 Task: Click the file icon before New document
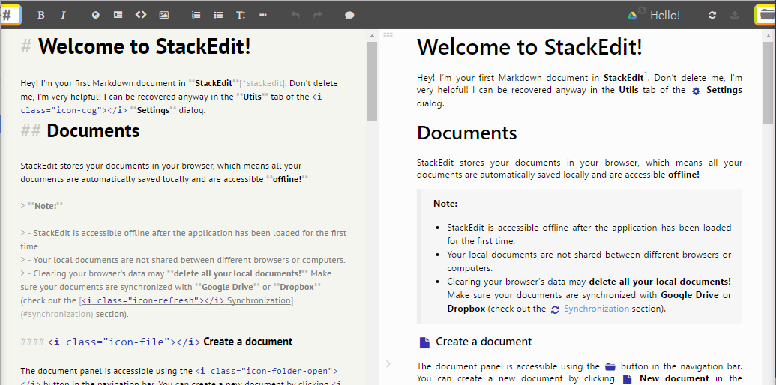point(627,379)
